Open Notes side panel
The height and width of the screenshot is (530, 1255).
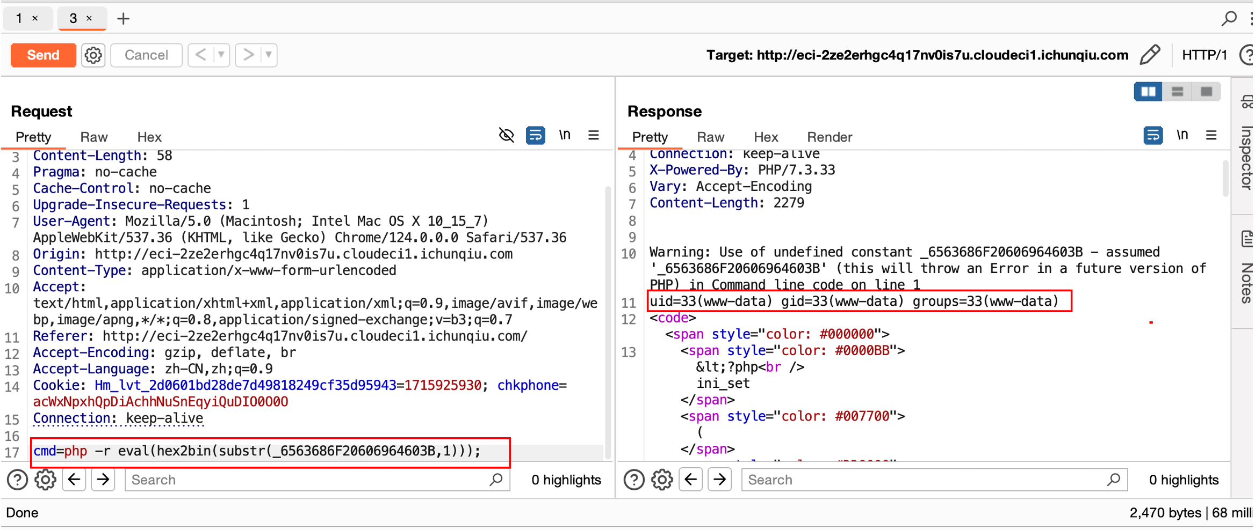coord(1246,271)
